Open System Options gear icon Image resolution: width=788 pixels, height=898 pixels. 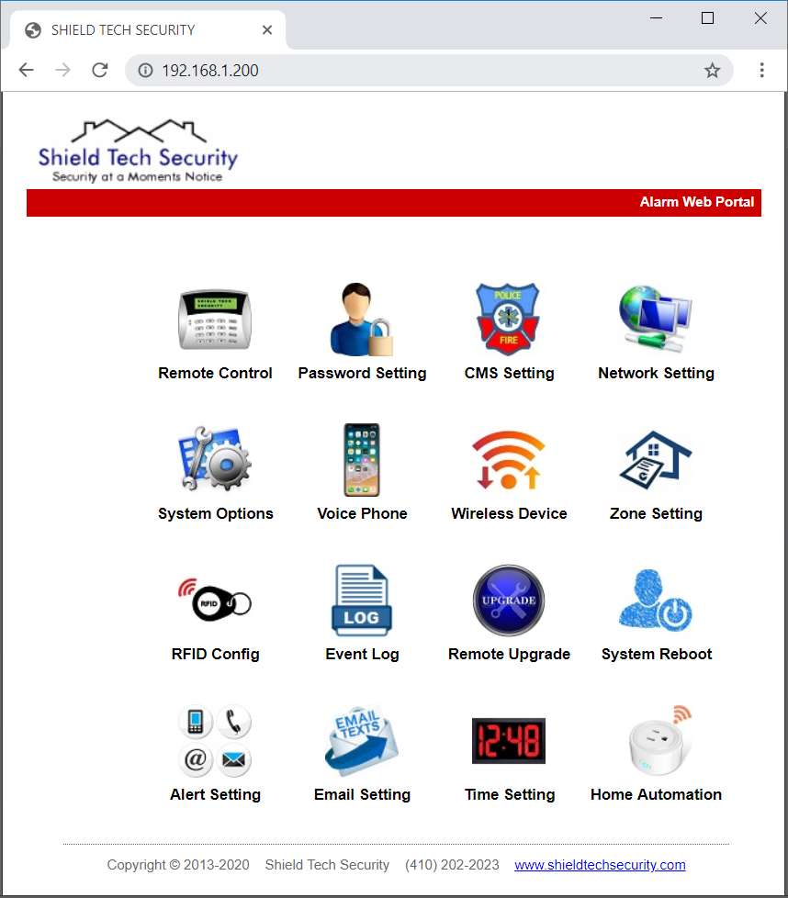click(x=215, y=460)
